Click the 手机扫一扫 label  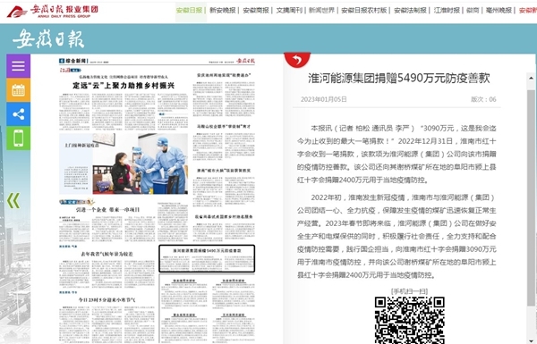pyautogui.click(x=409, y=291)
